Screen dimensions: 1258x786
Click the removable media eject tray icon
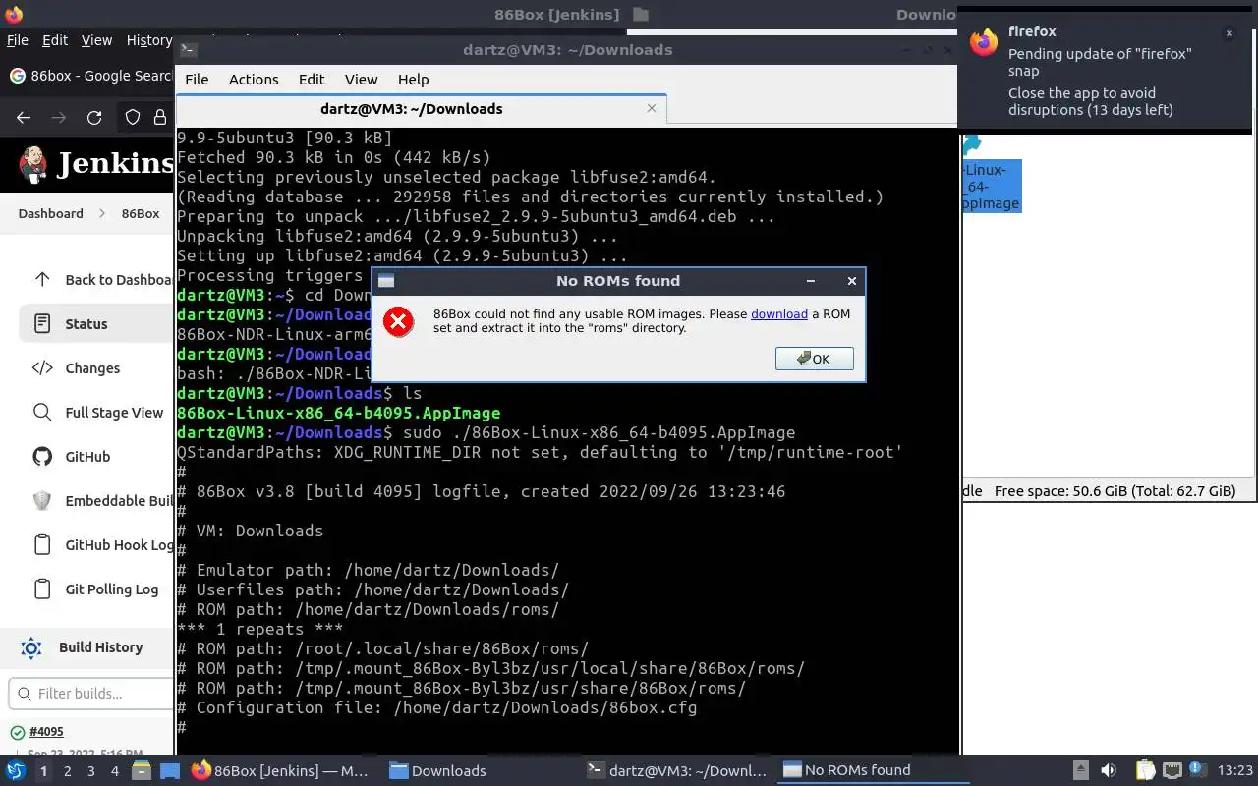(x=1080, y=771)
